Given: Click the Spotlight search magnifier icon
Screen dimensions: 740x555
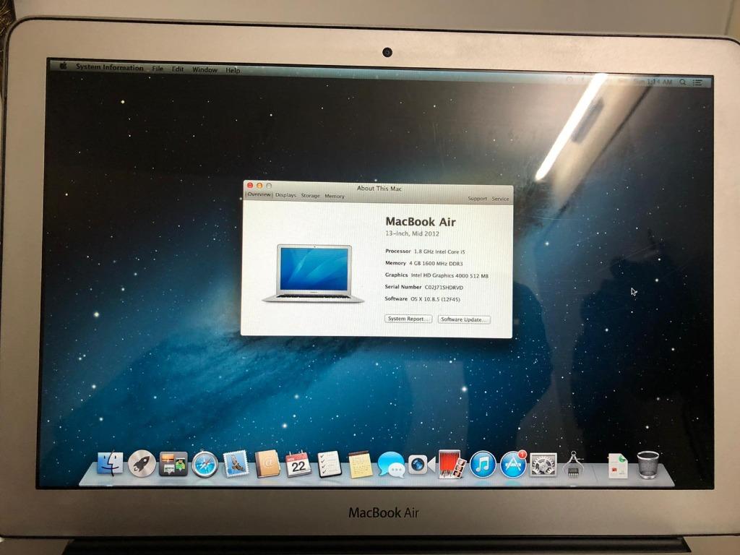Looking at the screenshot, I should 682,82.
